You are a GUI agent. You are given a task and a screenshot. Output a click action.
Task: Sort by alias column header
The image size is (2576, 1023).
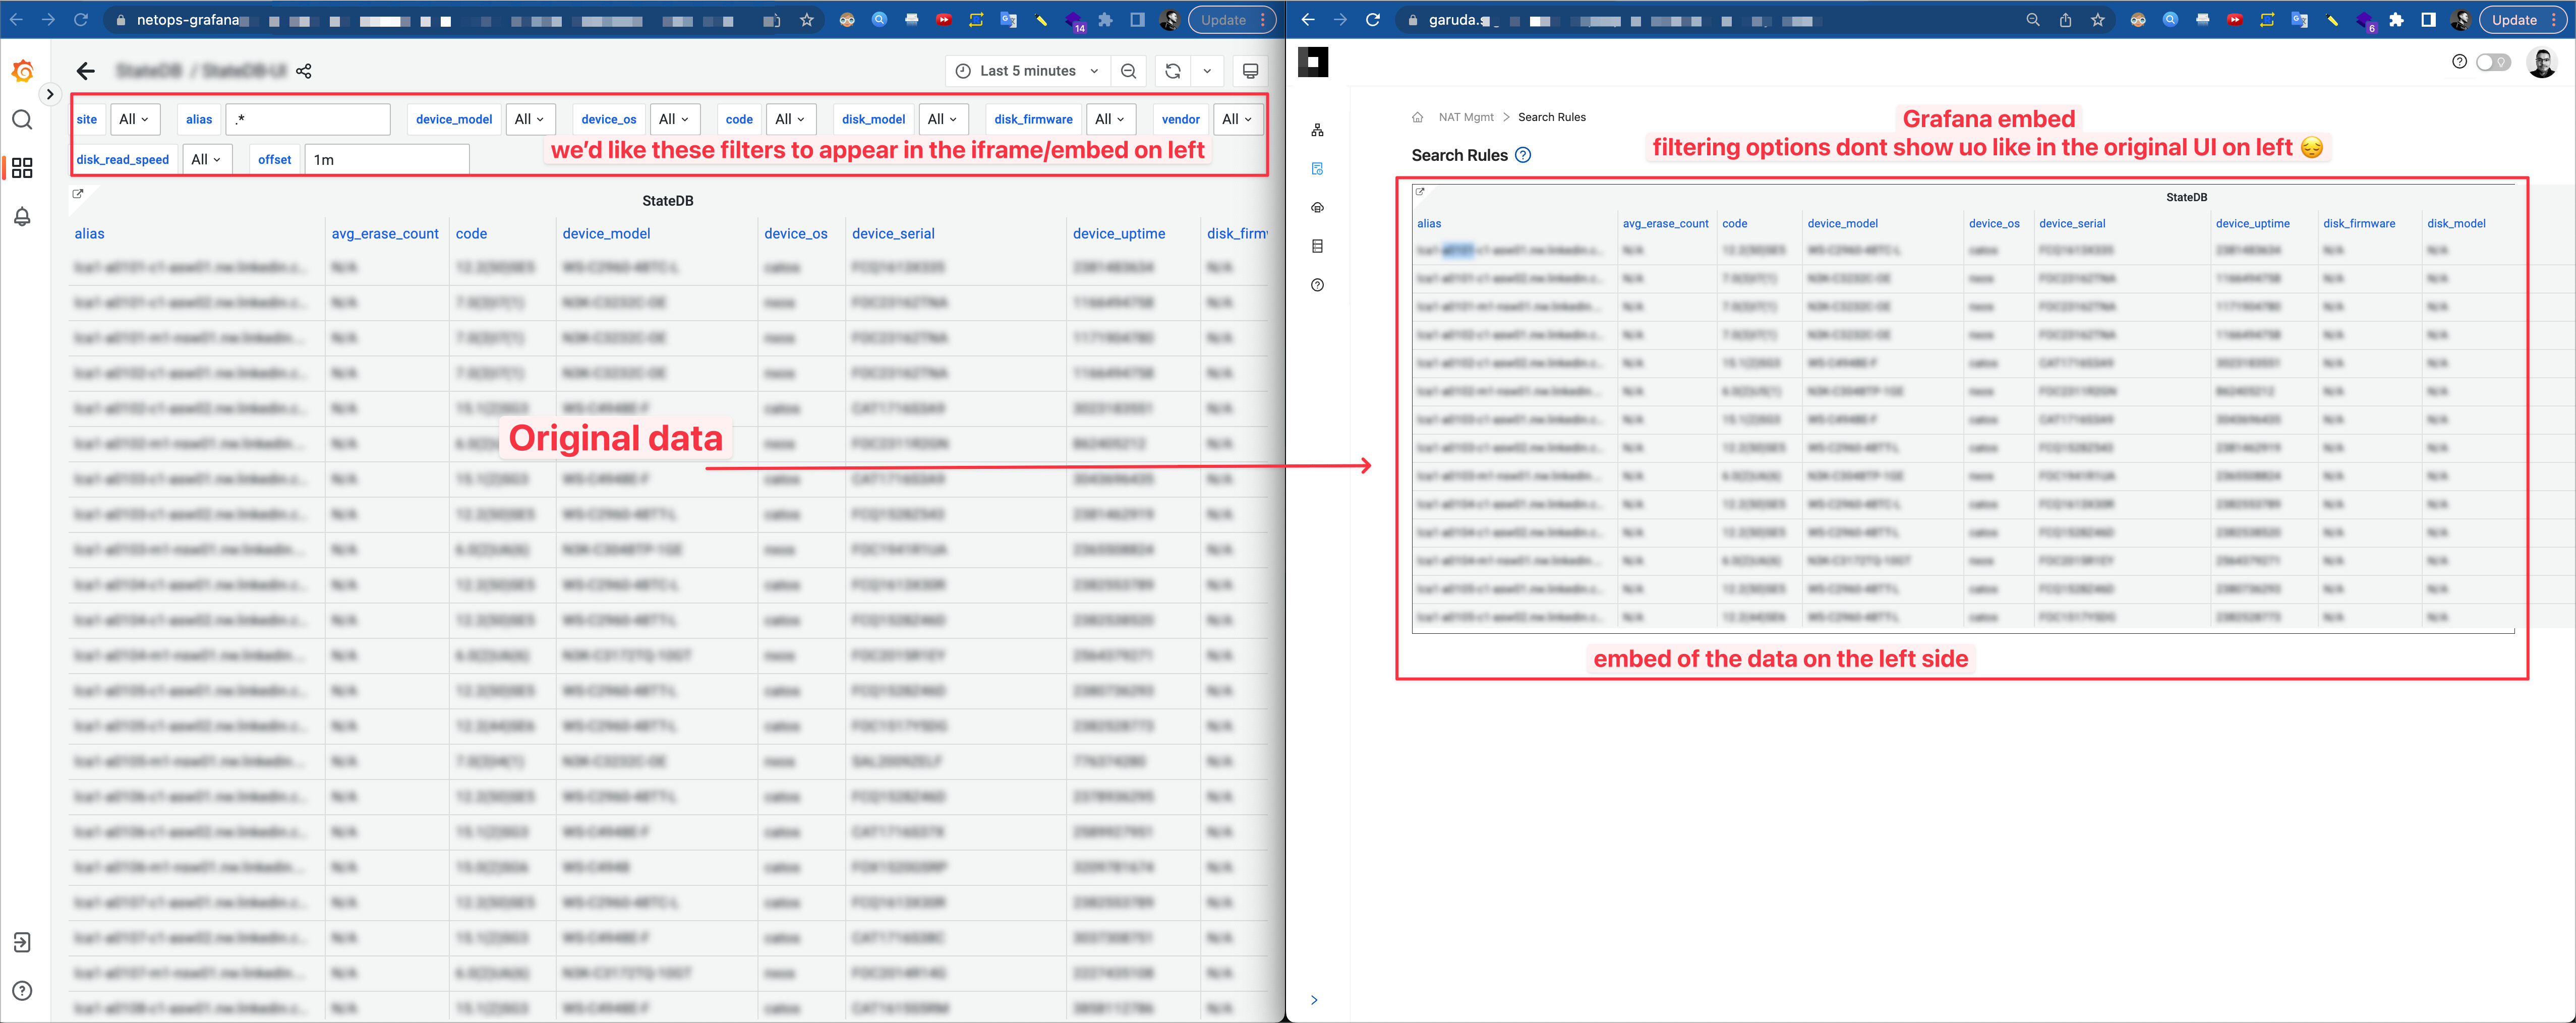coord(89,234)
